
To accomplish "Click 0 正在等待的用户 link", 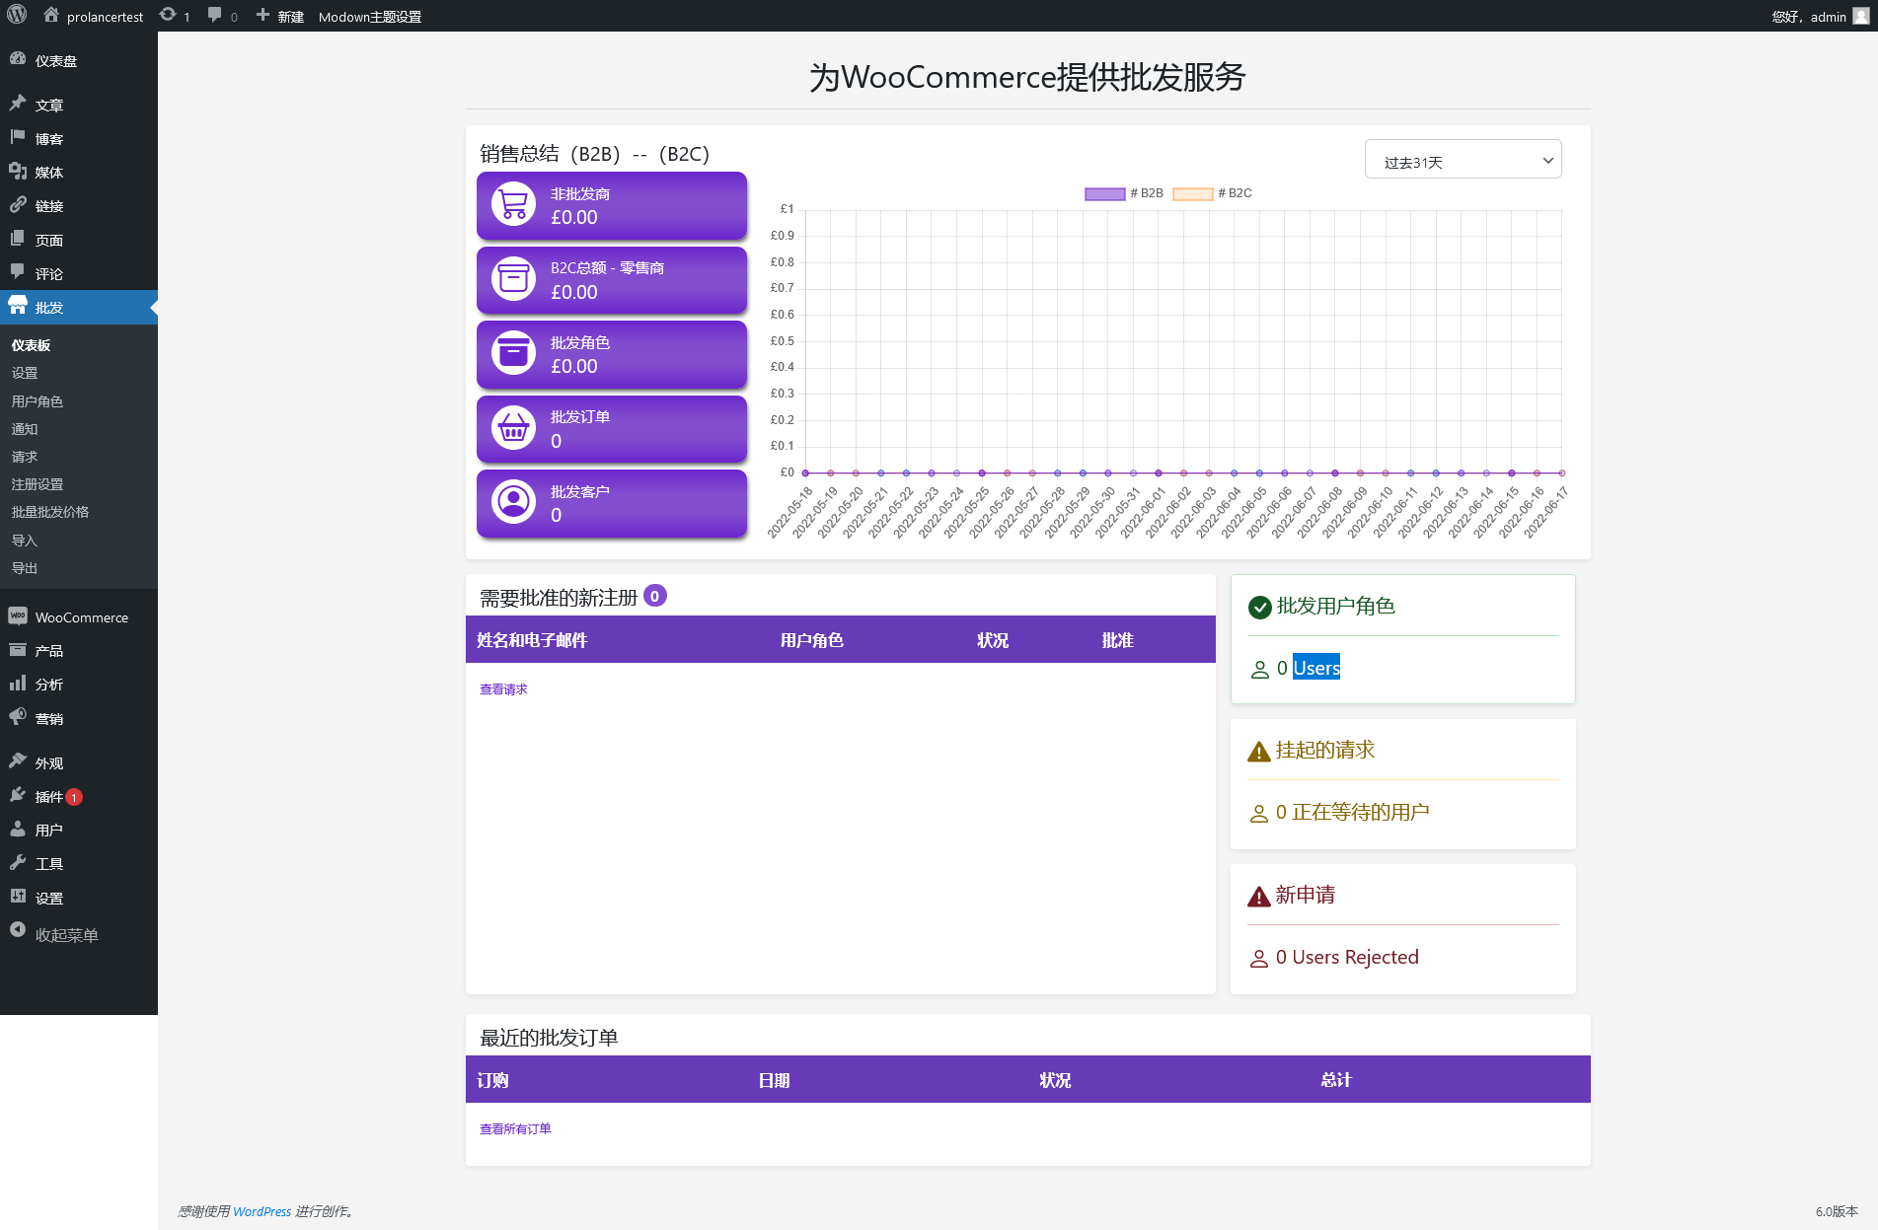I will click(1352, 812).
